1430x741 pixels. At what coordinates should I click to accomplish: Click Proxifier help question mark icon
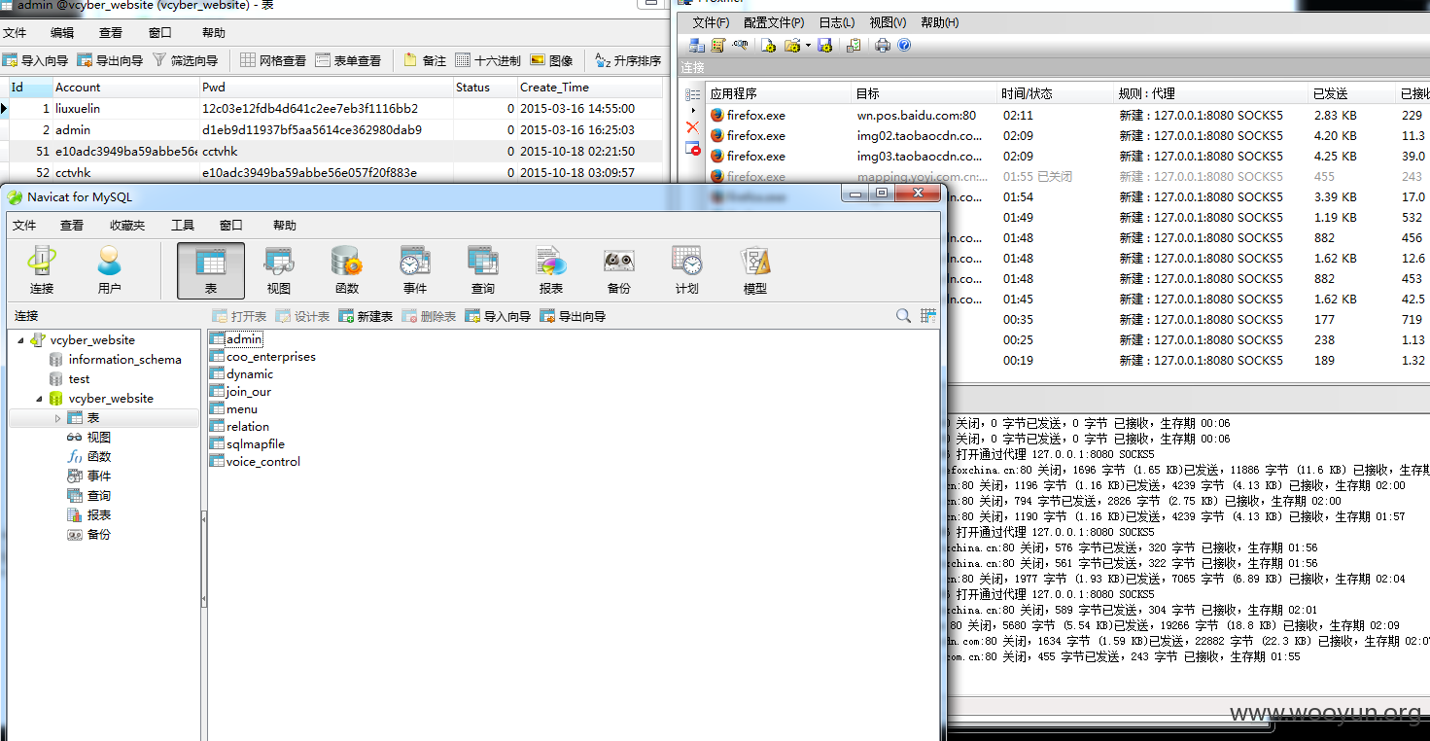(904, 45)
